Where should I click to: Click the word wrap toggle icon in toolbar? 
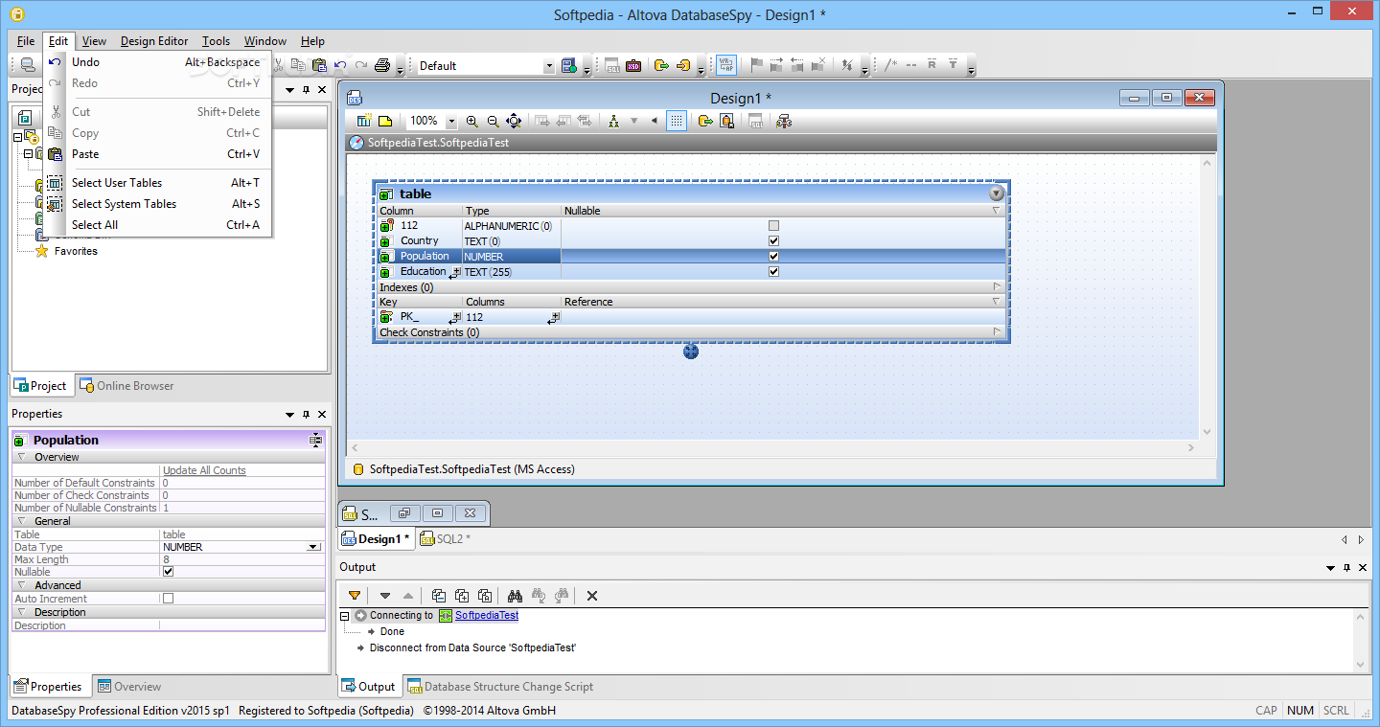726,65
